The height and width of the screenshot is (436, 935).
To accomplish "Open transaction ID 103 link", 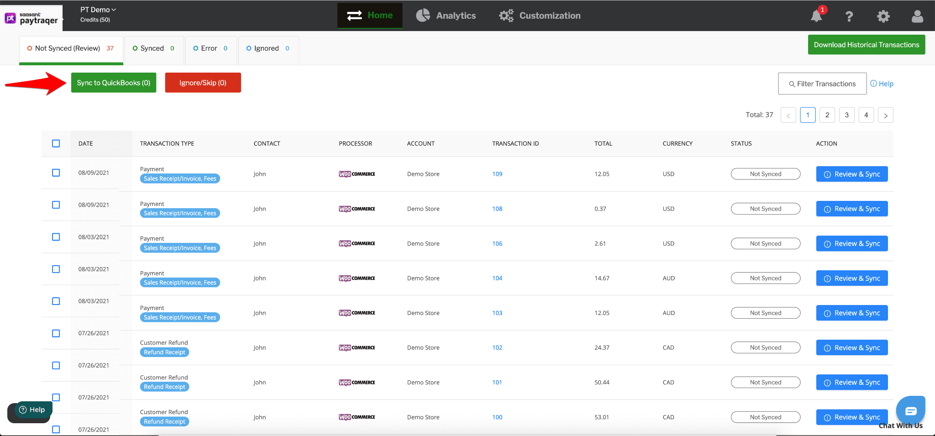I will point(497,313).
